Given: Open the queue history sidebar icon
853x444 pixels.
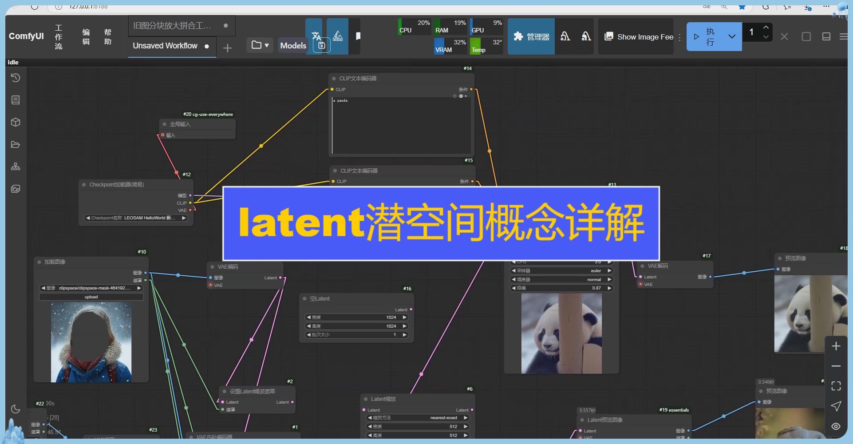Looking at the screenshot, I should 16,78.
